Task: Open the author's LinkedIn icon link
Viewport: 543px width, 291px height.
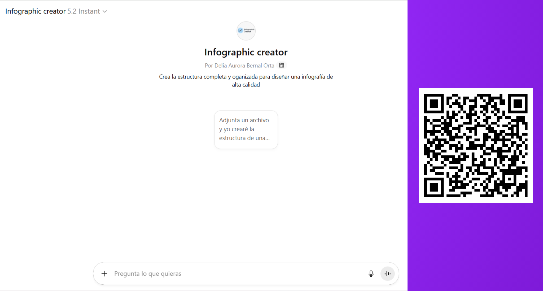Action: click(x=282, y=65)
